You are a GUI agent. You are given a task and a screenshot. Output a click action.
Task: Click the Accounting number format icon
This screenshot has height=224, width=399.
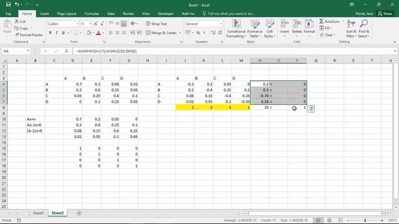click(188, 33)
